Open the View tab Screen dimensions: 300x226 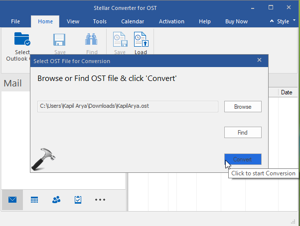pyautogui.click(x=73, y=21)
